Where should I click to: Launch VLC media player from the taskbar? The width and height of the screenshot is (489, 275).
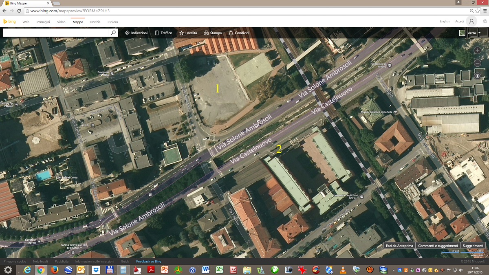[x=343, y=270]
